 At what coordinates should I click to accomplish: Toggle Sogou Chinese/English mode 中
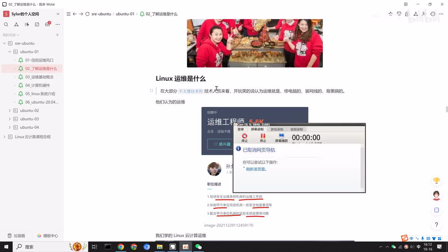coord(411,238)
